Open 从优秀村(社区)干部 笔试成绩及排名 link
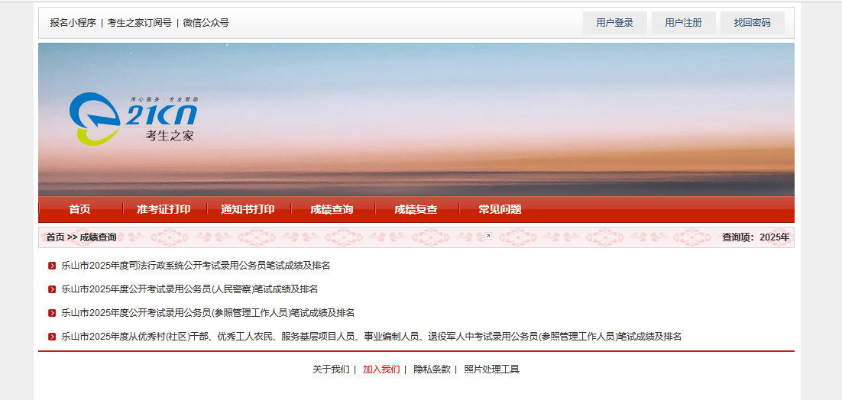The width and height of the screenshot is (842, 400). [x=371, y=337]
